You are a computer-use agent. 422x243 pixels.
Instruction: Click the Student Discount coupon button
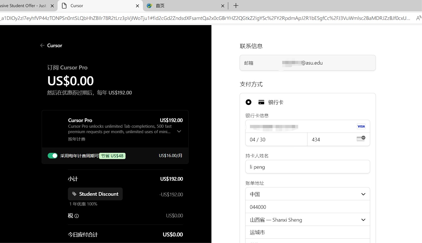pos(95,194)
